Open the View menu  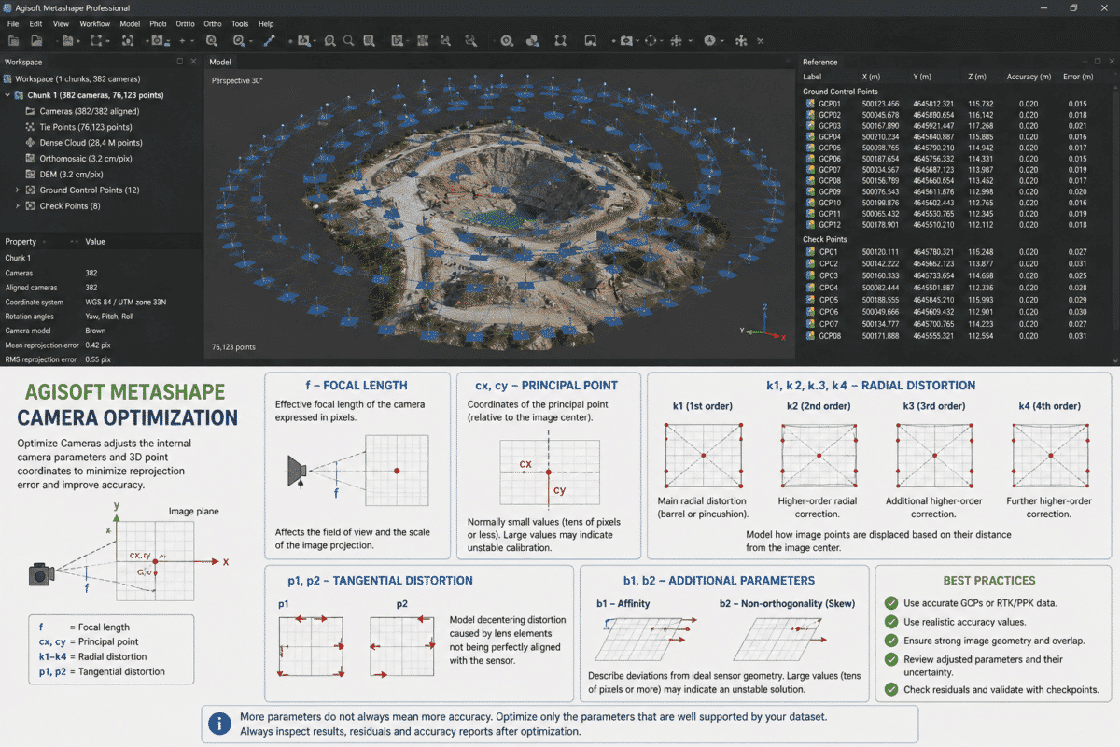click(x=61, y=23)
